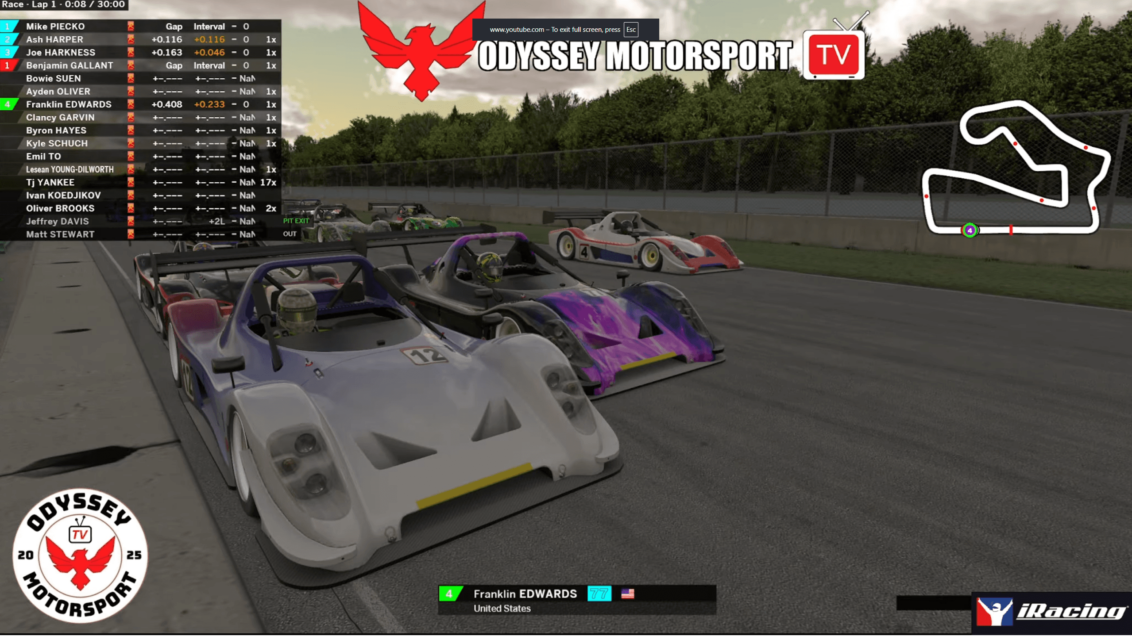Click the orange +0.233 interval value
The image size is (1132, 636).
tap(209, 104)
